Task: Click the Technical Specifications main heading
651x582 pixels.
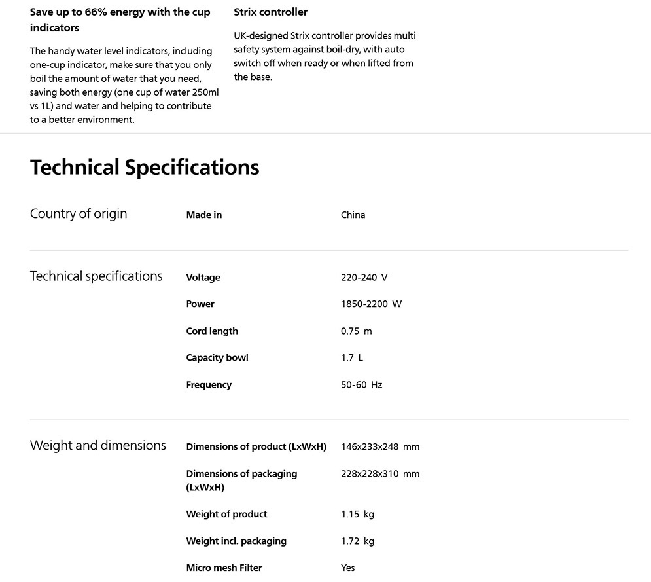Action: [x=145, y=168]
